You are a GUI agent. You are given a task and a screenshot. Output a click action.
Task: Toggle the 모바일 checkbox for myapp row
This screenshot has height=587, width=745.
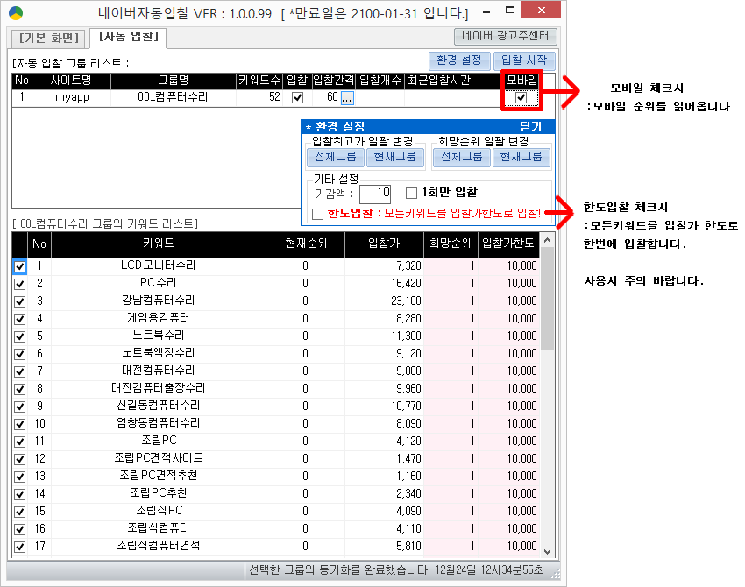click(x=521, y=98)
